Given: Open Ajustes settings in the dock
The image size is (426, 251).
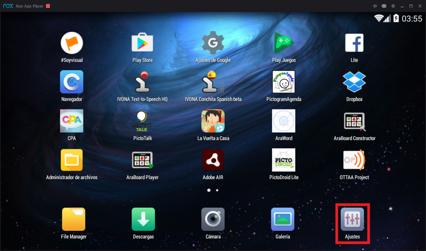Looking at the screenshot, I should pyautogui.click(x=352, y=219).
